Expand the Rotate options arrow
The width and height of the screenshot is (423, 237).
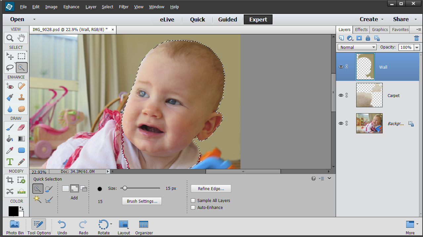tap(111, 224)
